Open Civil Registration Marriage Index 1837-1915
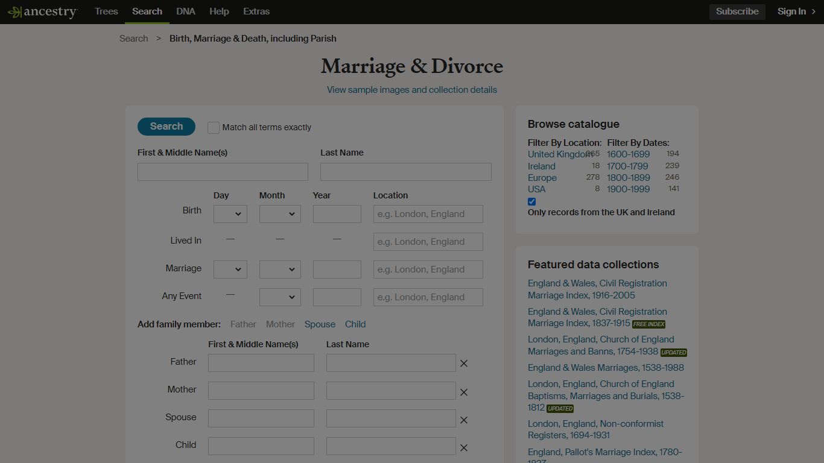Screen dimensions: 824x463 (x=597, y=318)
